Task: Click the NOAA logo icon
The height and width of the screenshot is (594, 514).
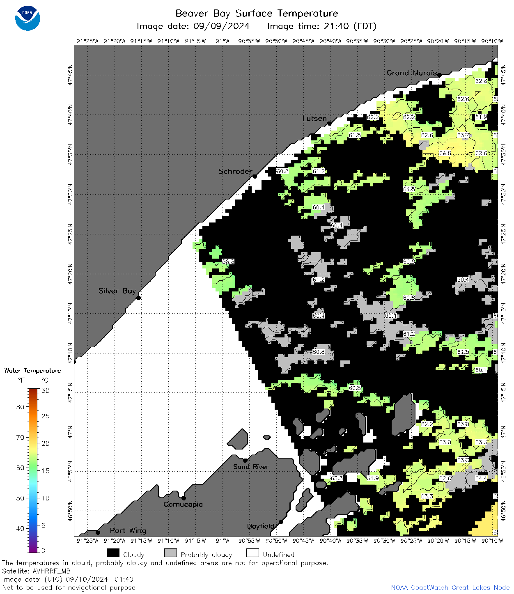Action: tap(28, 18)
